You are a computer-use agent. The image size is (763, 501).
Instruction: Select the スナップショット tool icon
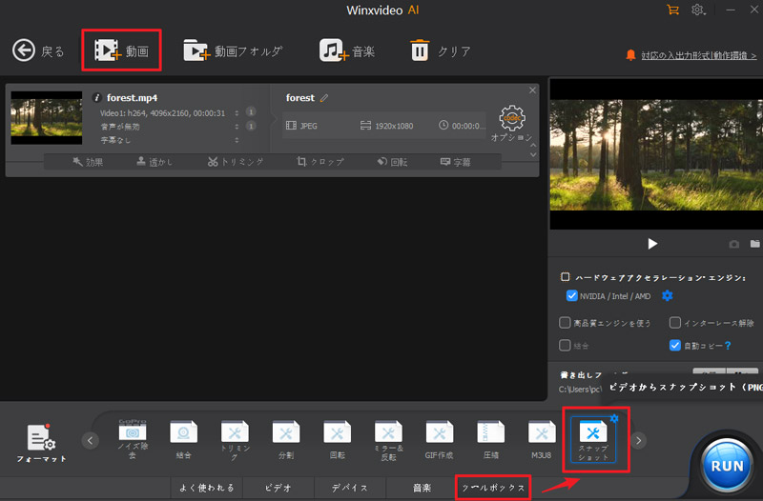(590, 439)
